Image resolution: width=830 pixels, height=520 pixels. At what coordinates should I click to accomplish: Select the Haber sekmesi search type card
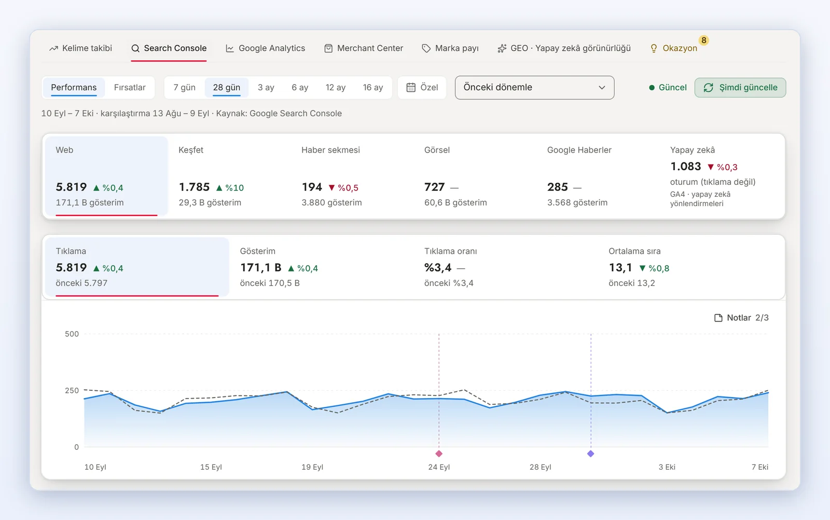[353, 176]
